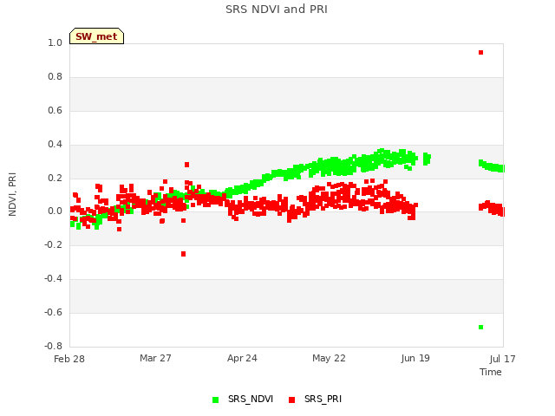Click the 0.0 y-axis tick label

point(55,211)
